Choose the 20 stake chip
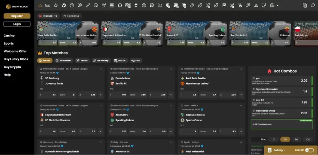Image resolution: width=318 pixels, height=155 pixels. point(285,140)
